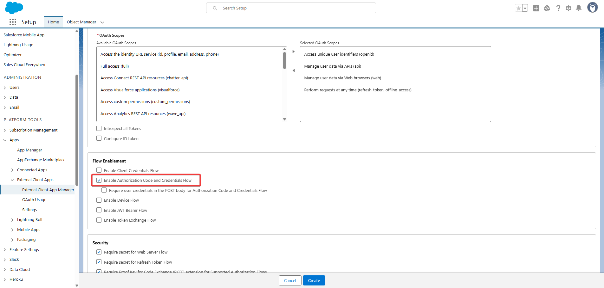Open App Manager in sidebar
604x288 pixels.
click(29, 150)
